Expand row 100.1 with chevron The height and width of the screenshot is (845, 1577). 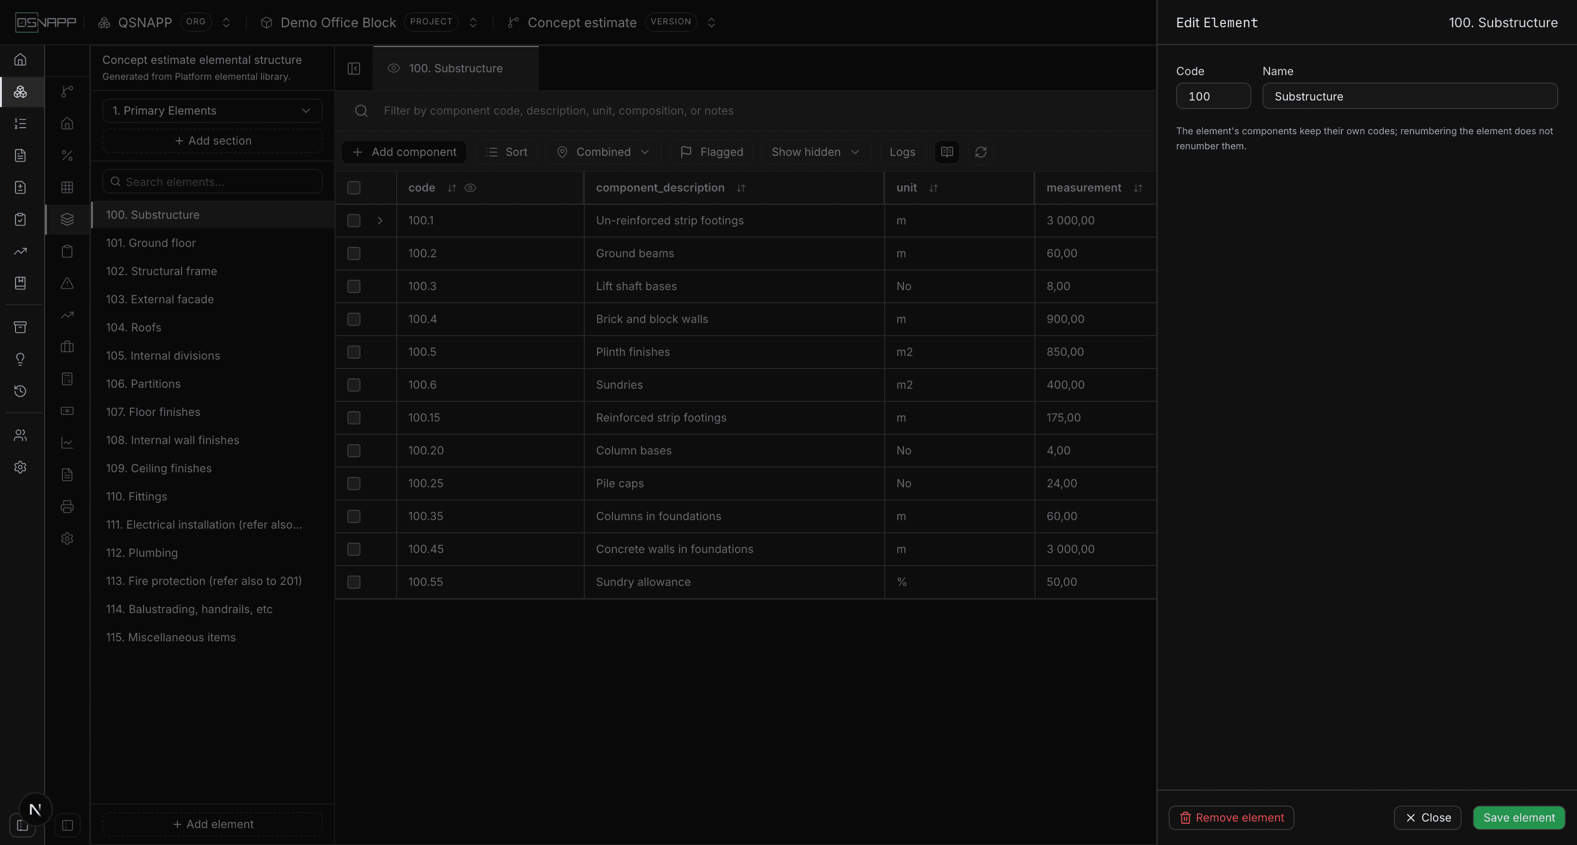(x=380, y=221)
